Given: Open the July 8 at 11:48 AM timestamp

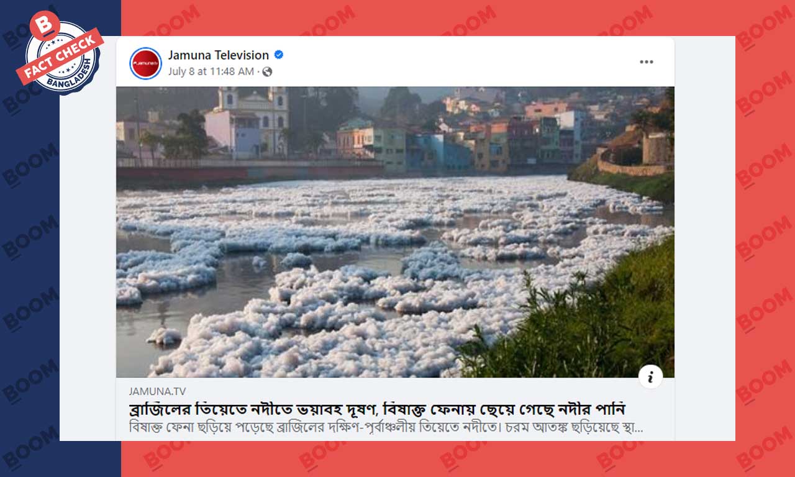Looking at the screenshot, I should pyautogui.click(x=211, y=71).
